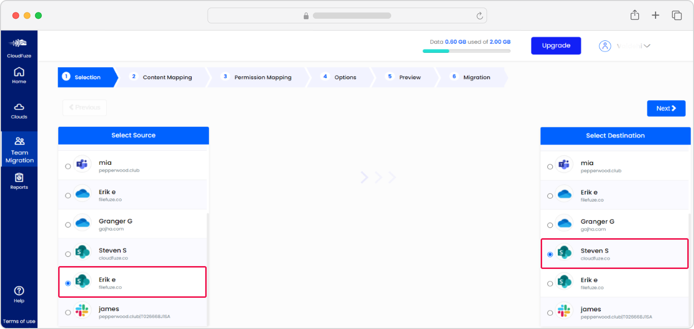Select Granger G radio in Destination list

[550, 225]
